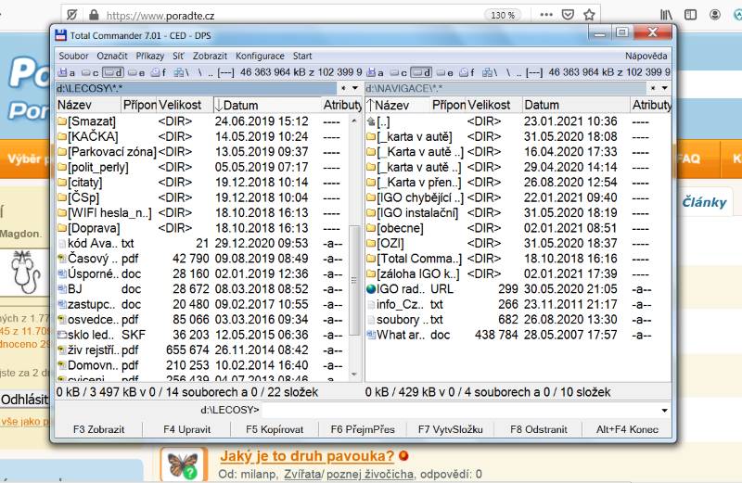Click the F4 Upravit button
Viewport: 742px width, 483px height.
[187, 429]
